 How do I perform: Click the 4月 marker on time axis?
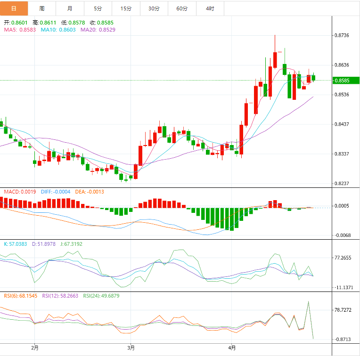coord(231,348)
